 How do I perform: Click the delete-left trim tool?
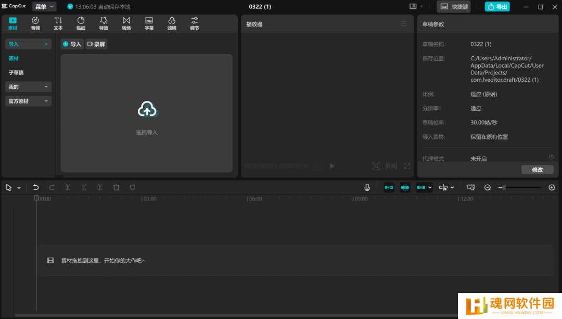click(x=84, y=187)
